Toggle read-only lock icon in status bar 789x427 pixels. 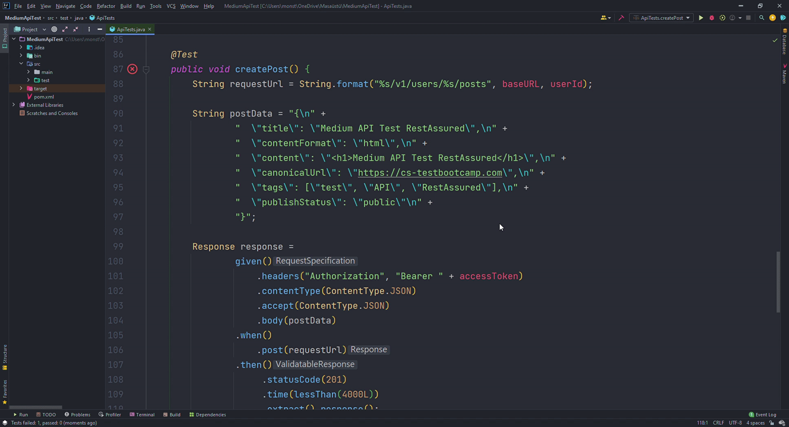click(x=771, y=423)
